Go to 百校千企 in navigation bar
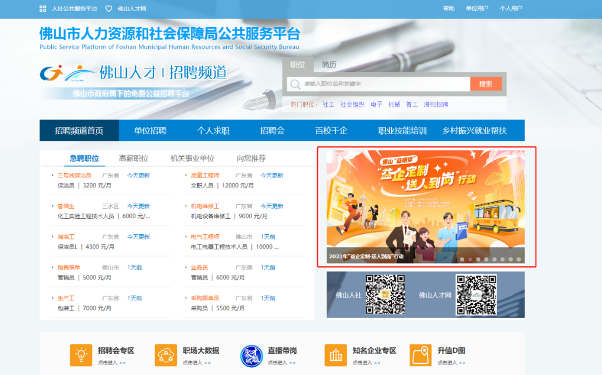The image size is (602, 375). click(x=331, y=131)
